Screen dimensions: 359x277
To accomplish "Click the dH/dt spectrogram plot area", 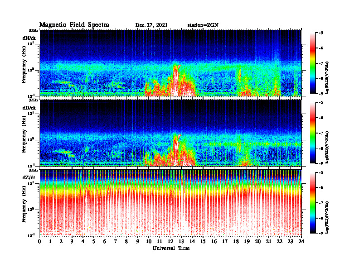I will [170, 63].
